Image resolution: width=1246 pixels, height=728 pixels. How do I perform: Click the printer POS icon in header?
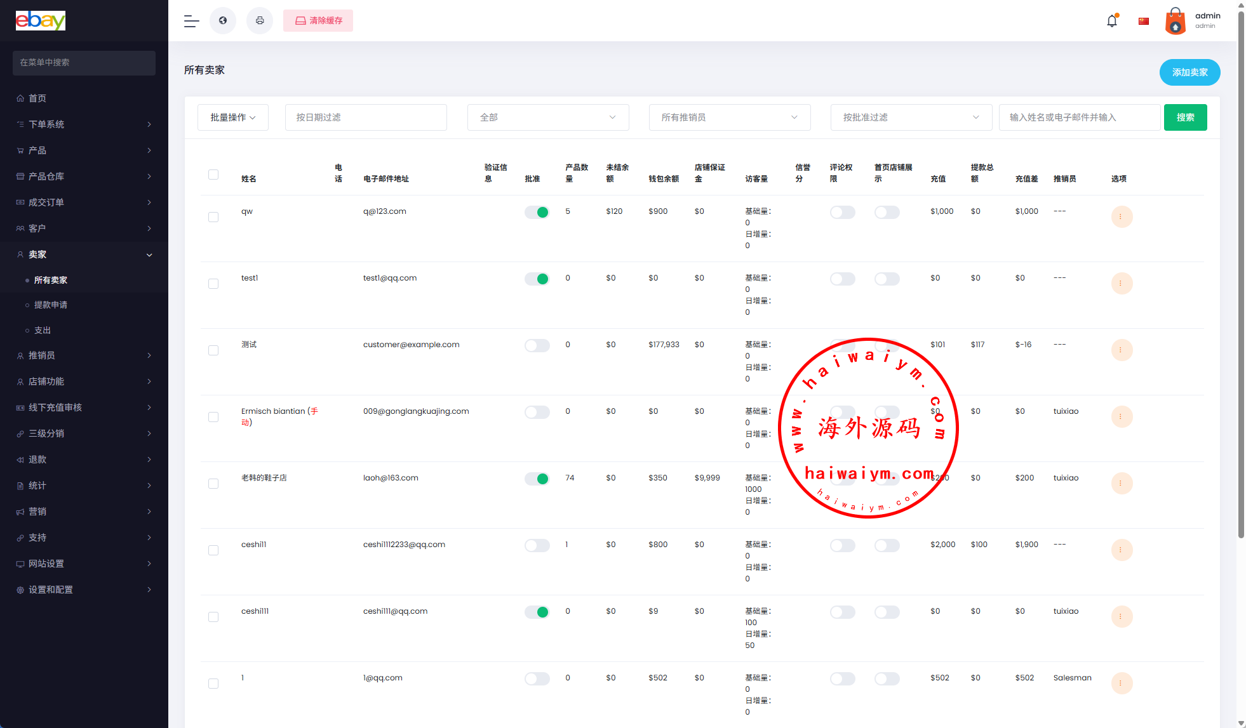pyautogui.click(x=260, y=21)
